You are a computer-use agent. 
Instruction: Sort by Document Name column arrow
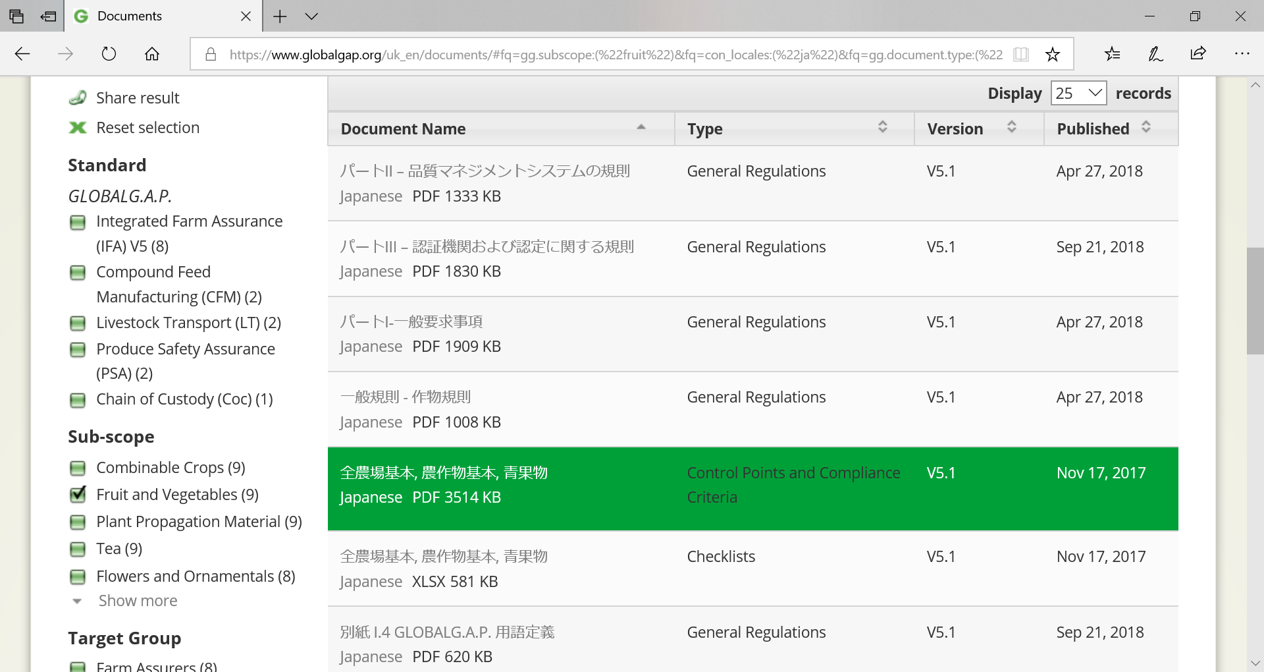pos(641,127)
